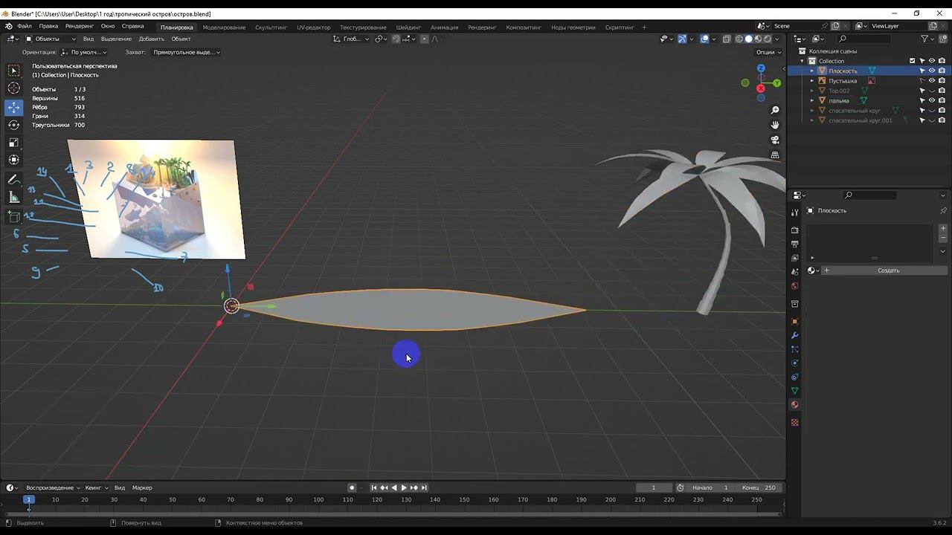The height and width of the screenshot is (535, 952).
Task: Open the Object properties tab
Action: click(794, 322)
